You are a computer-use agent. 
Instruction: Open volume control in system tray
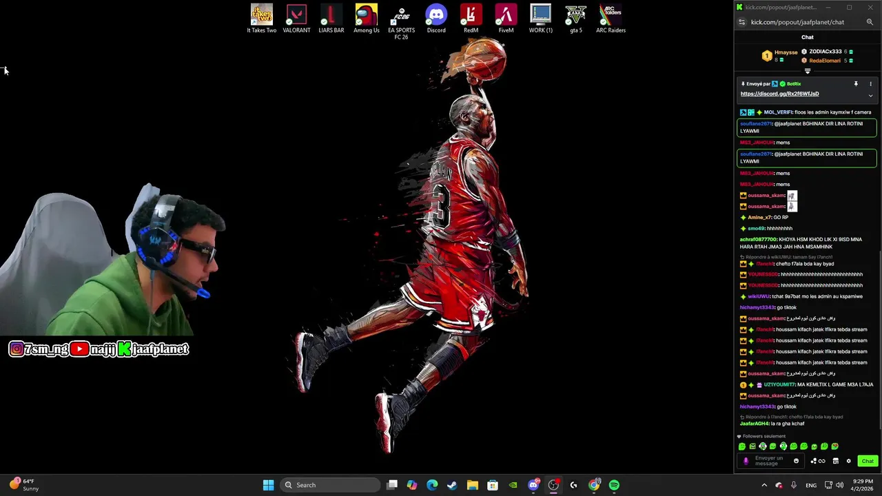pyautogui.click(x=839, y=485)
